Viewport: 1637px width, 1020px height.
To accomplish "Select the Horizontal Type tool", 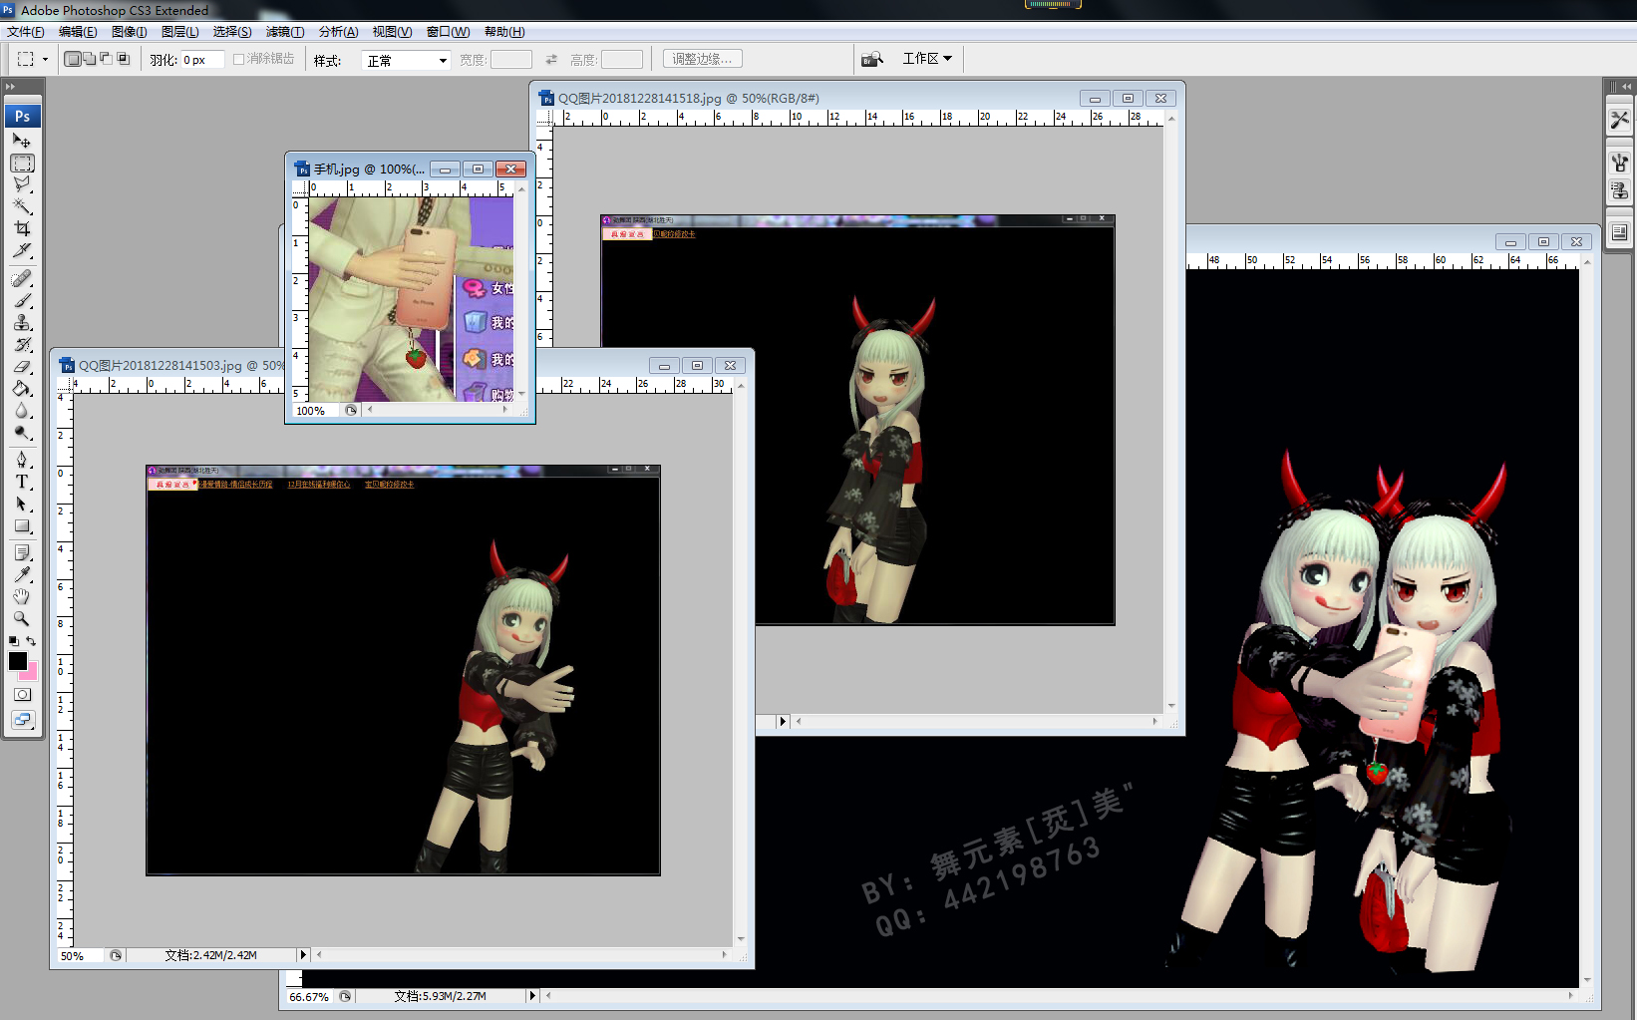I will click(22, 481).
